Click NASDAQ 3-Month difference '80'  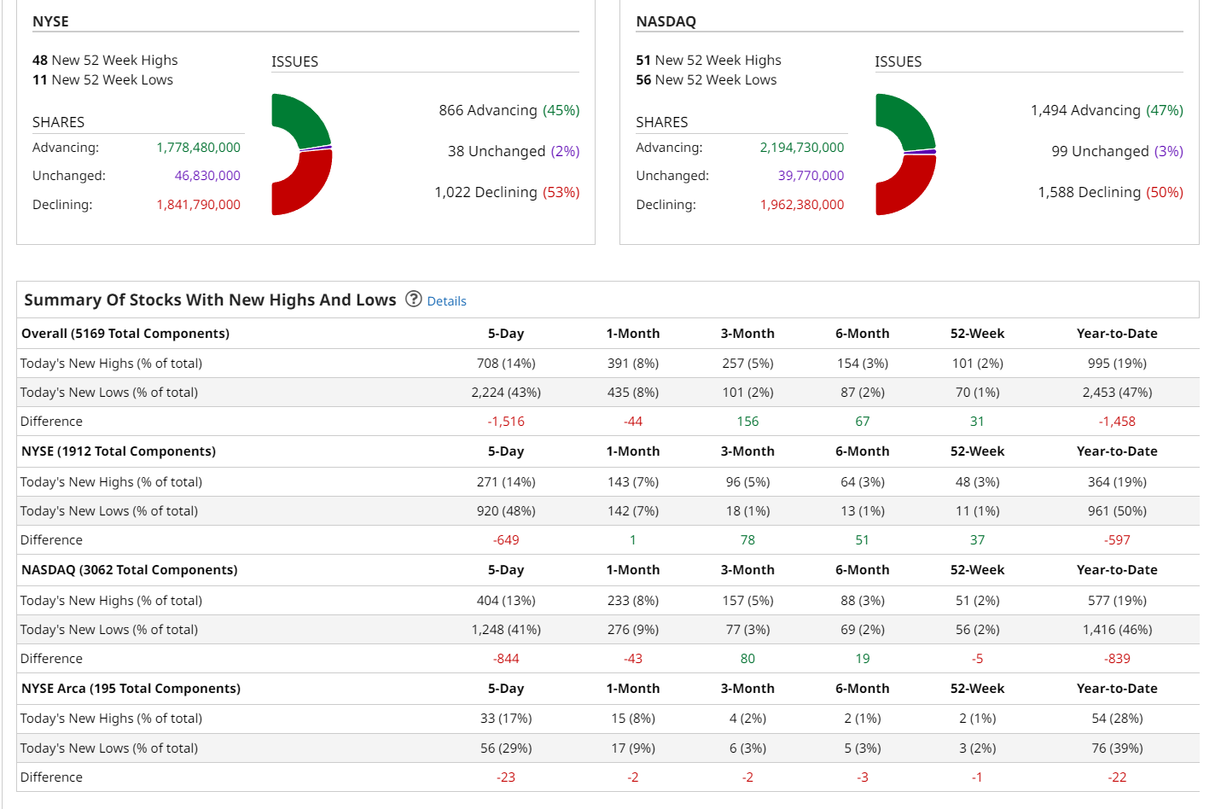(x=747, y=659)
